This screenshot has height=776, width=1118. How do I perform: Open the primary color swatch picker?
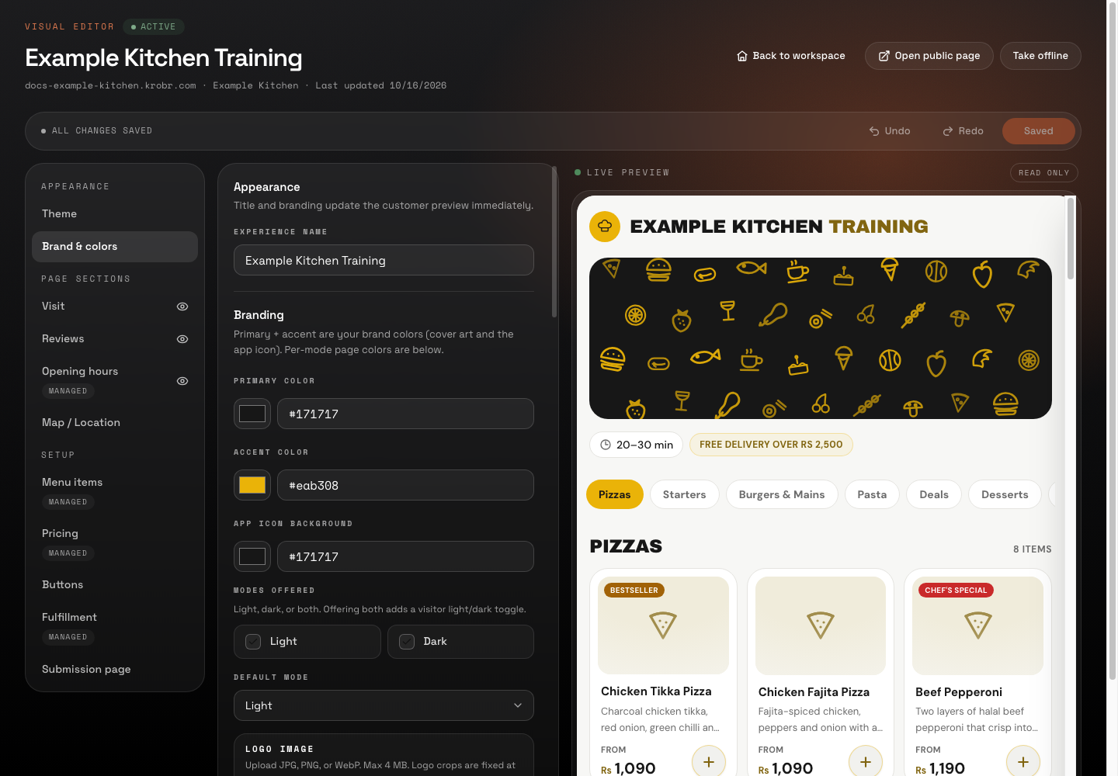point(252,414)
